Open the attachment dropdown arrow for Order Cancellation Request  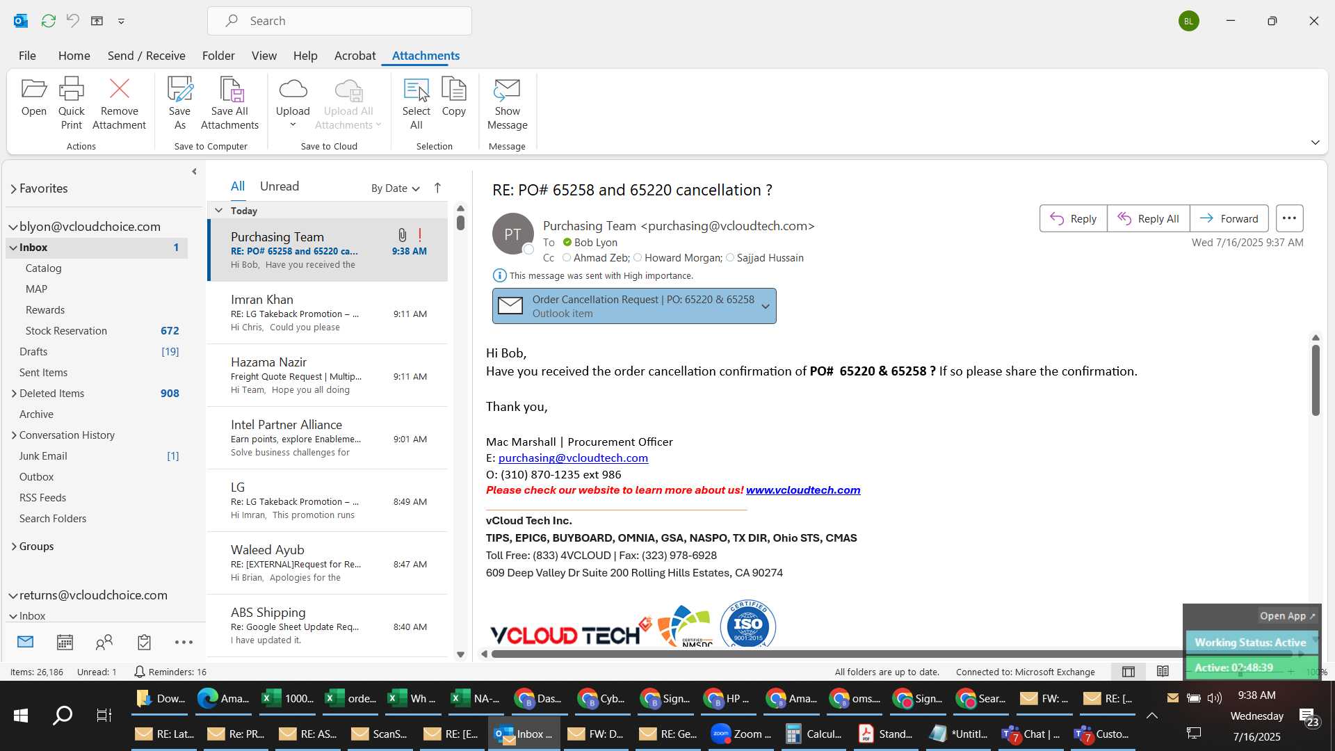pos(766,307)
